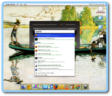112x96 pixels.
Task: Select the Macintosh HD drive icon
Action: click(x=100, y=9)
